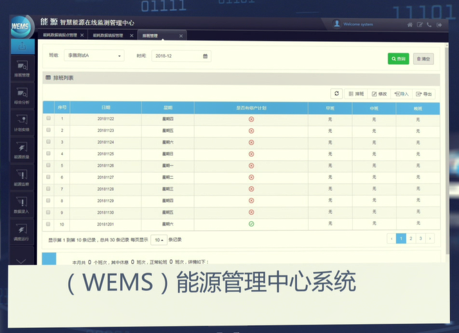Click the 晚班 column header

[x=418, y=109]
